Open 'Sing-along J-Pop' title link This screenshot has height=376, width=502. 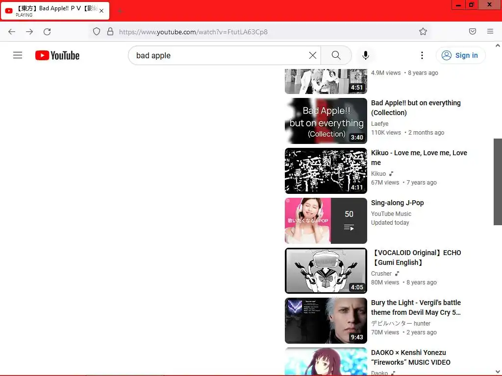click(397, 203)
